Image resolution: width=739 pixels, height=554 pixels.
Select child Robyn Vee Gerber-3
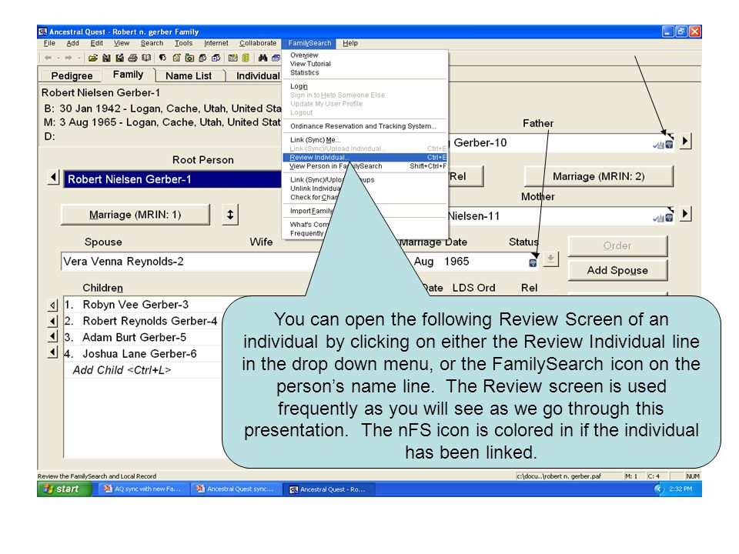[x=143, y=305]
